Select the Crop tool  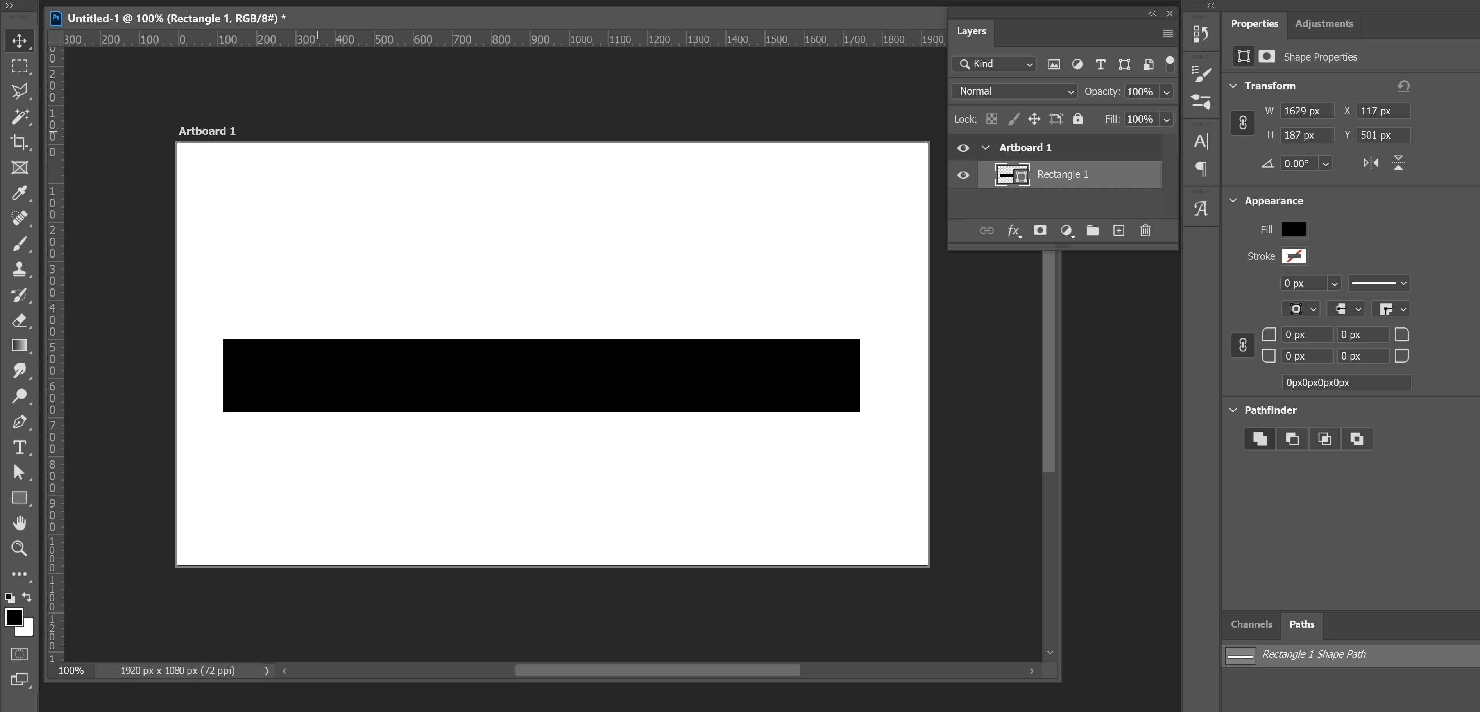point(19,142)
